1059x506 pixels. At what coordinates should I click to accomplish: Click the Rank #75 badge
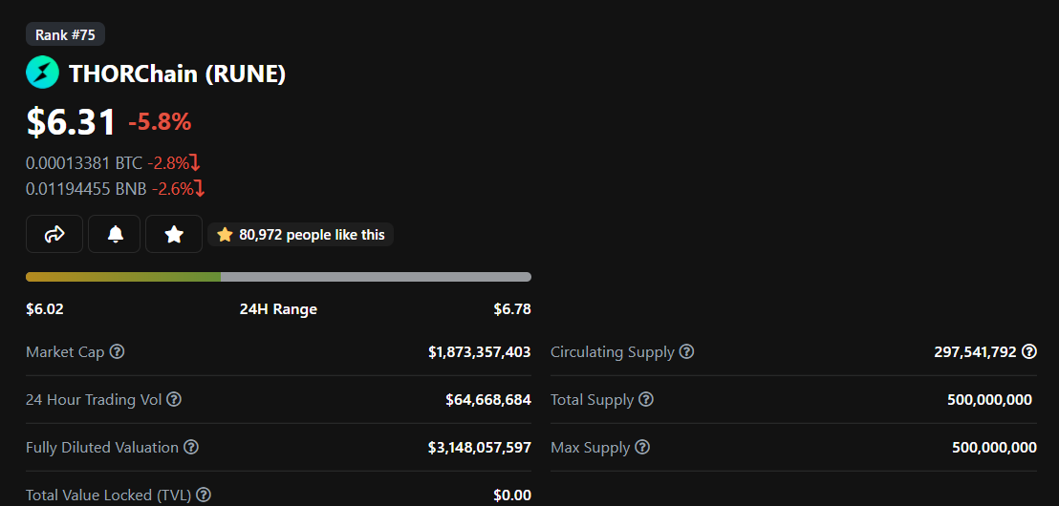(66, 34)
